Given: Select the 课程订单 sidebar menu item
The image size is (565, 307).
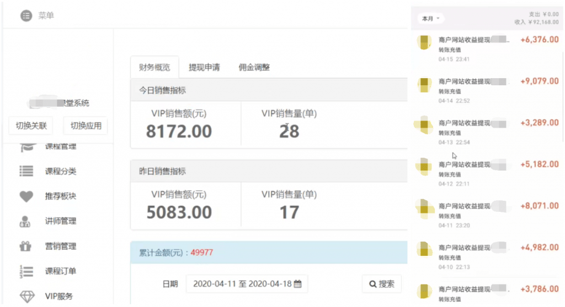Looking at the screenshot, I should click(x=61, y=271).
